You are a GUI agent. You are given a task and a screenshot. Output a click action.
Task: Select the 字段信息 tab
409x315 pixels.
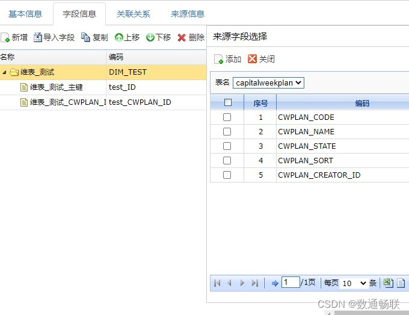tap(79, 14)
